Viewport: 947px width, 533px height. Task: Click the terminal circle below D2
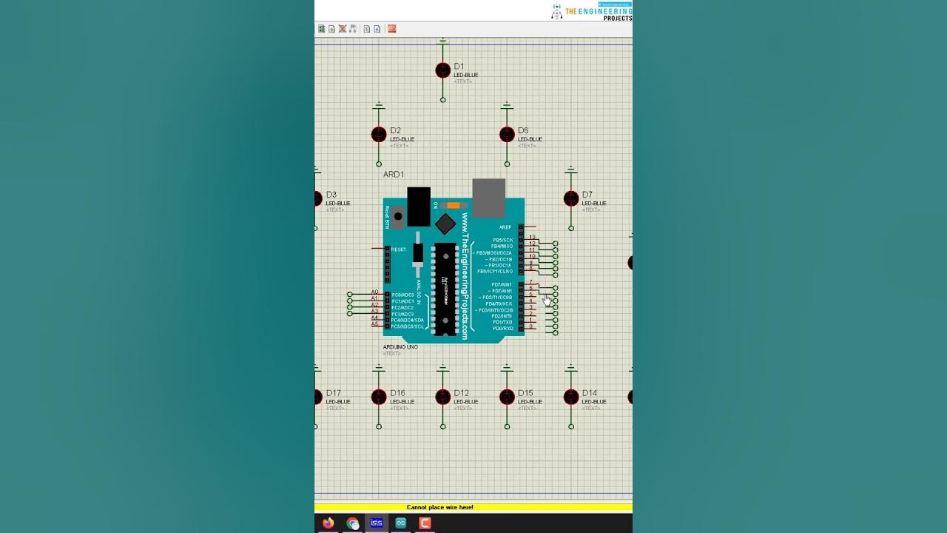coord(379,164)
